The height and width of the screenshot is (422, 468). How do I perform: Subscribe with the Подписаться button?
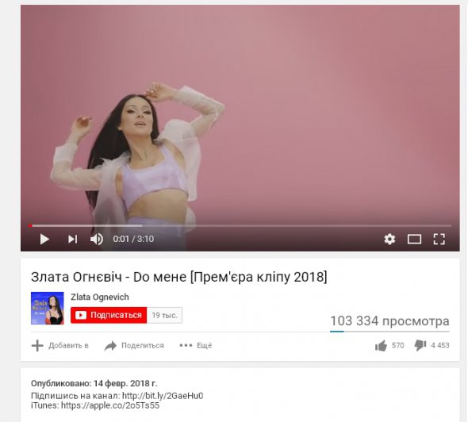109,315
